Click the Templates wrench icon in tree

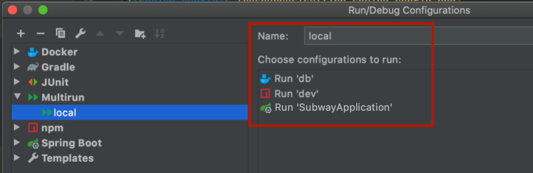click(x=33, y=158)
